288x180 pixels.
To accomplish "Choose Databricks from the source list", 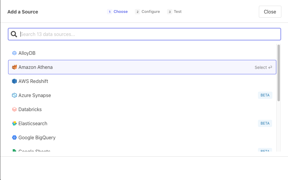I will pyautogui.click(x=30, y=109).
